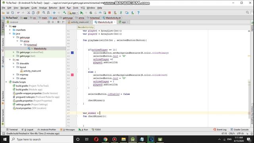254x143 pixels.
Task: Click the UTF-8 encoding in status bar
Action: 241,133
